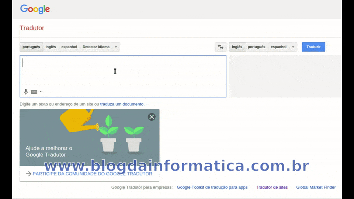Image resolution: width=354 pixels, height=199 pixels.
Task: Click the Tradutor page title
Action: coord(32,28)
